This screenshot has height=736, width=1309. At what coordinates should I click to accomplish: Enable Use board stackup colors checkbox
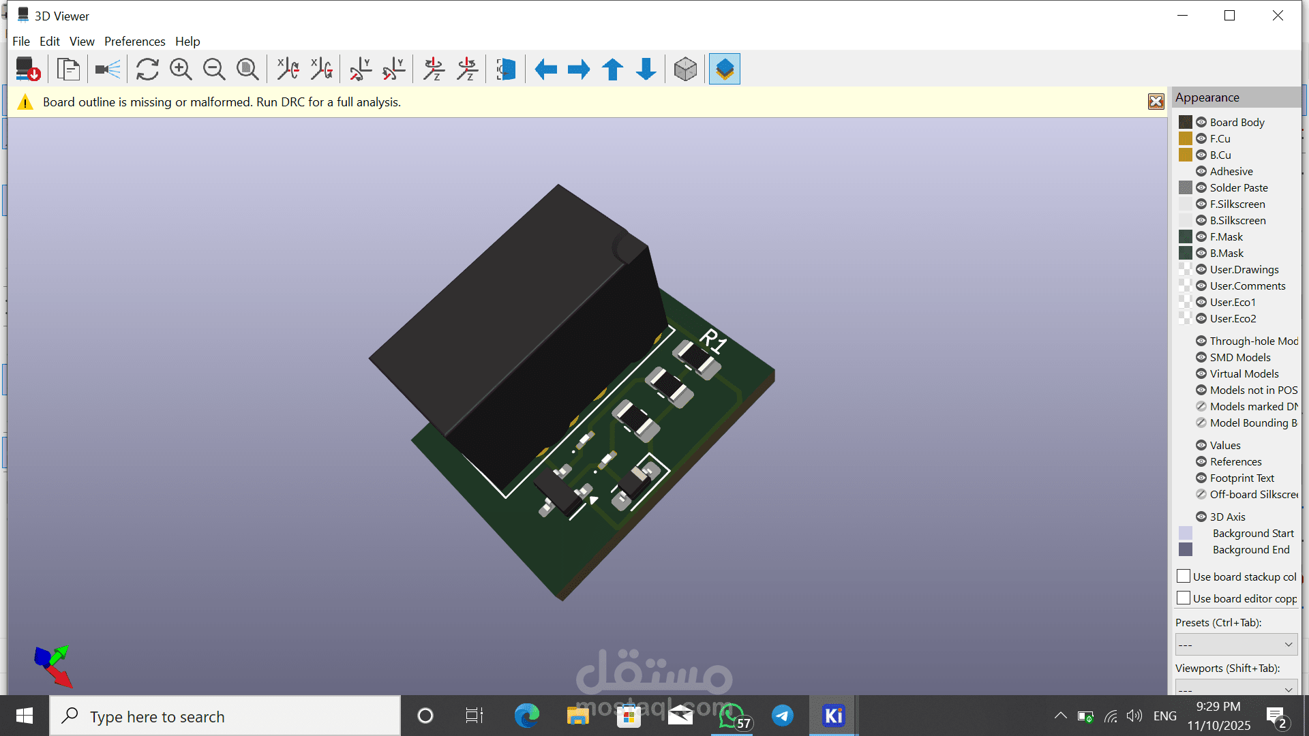click(x=1184, y=577)
